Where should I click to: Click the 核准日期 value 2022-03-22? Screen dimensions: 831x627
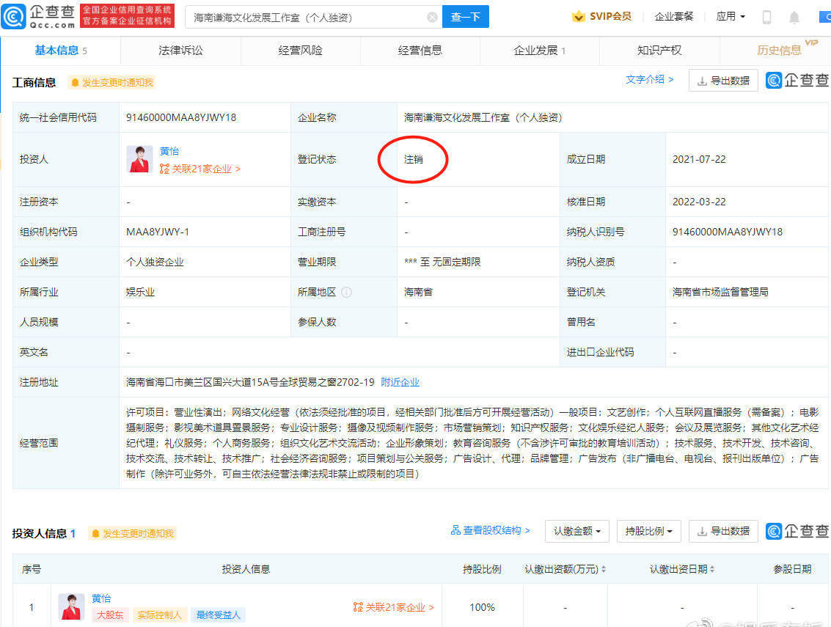(x=699, y=202)
